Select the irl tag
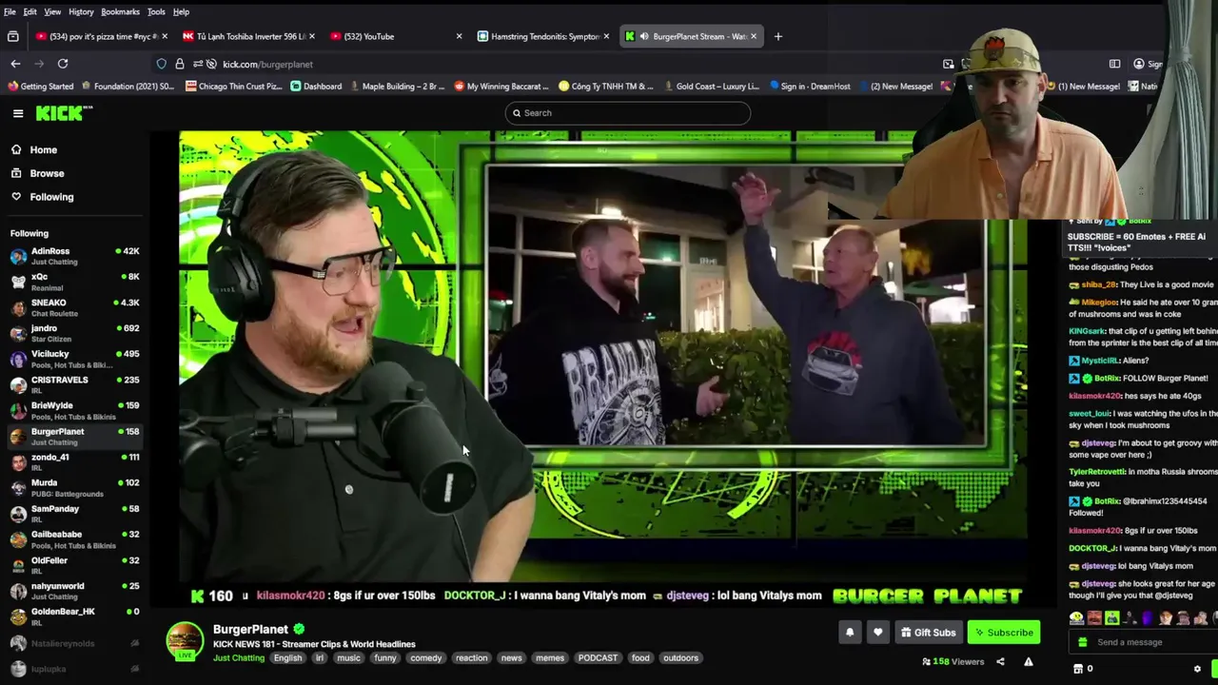 point(320,658)
